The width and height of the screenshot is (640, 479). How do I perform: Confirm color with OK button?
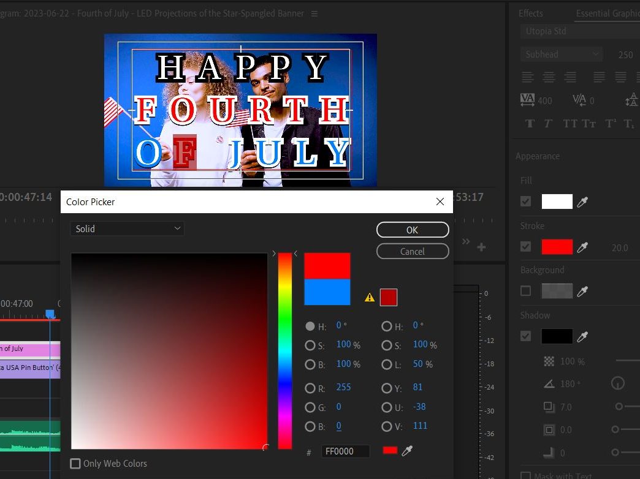412,230
